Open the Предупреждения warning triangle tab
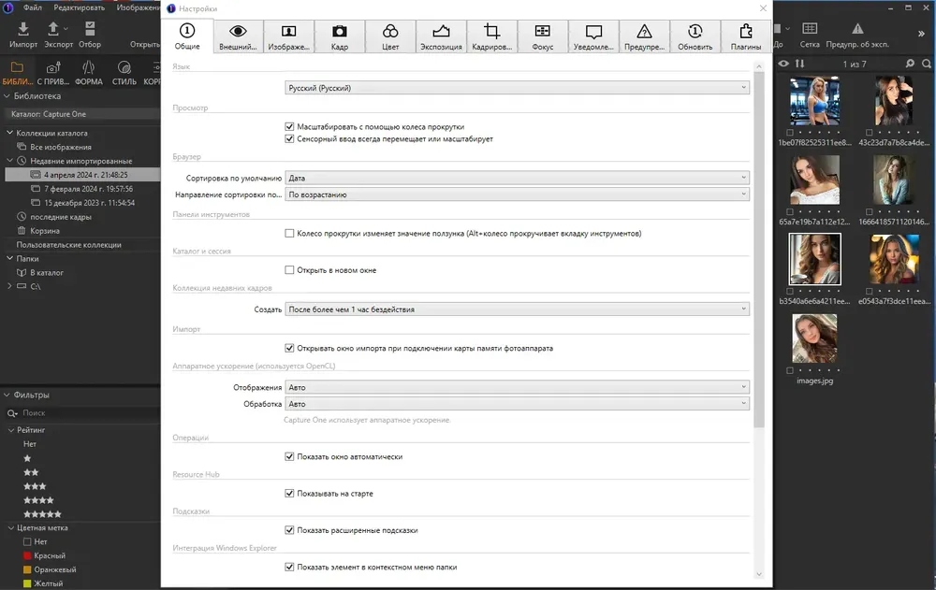The width and height of the screenshot is (936, 590). tap(644, 31)
